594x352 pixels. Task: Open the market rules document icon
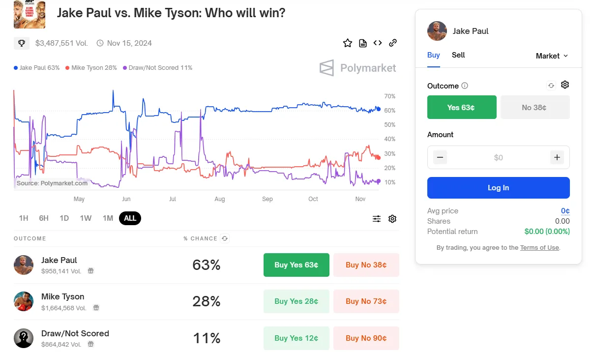[x=363, y=43]
